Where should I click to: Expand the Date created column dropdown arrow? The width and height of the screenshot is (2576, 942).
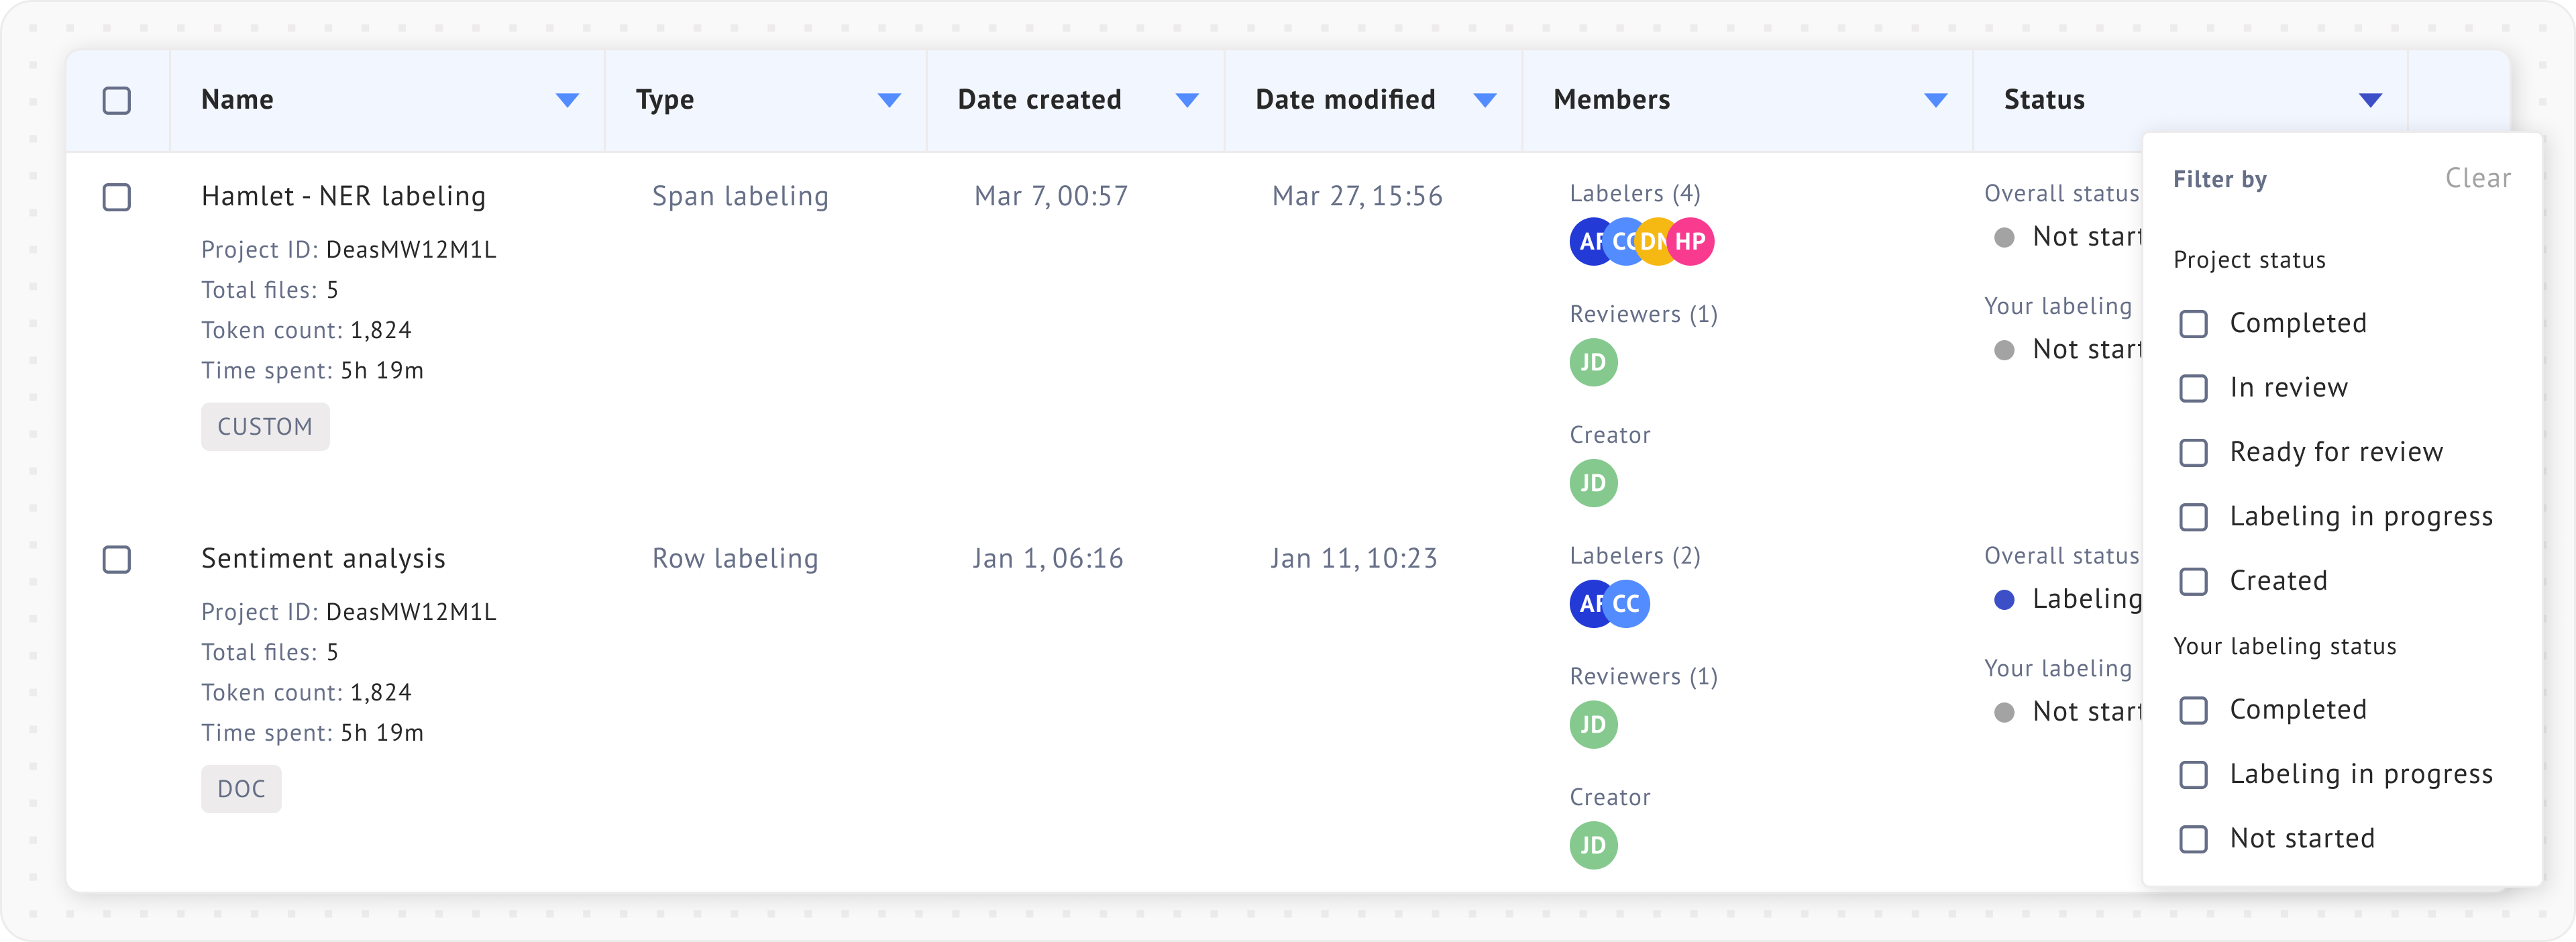pyautogui.click(x=1187, y=100)
